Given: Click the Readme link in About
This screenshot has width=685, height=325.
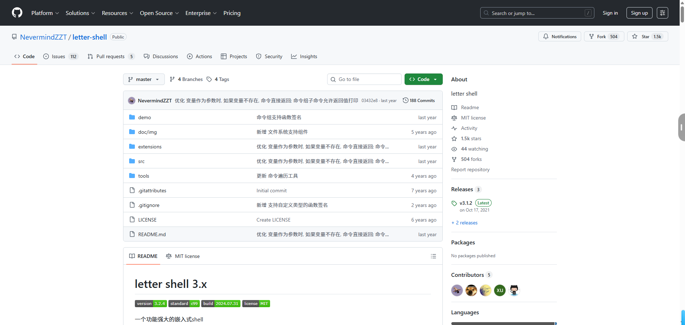Looking at the screenshot, I should [x=465, y=107].
